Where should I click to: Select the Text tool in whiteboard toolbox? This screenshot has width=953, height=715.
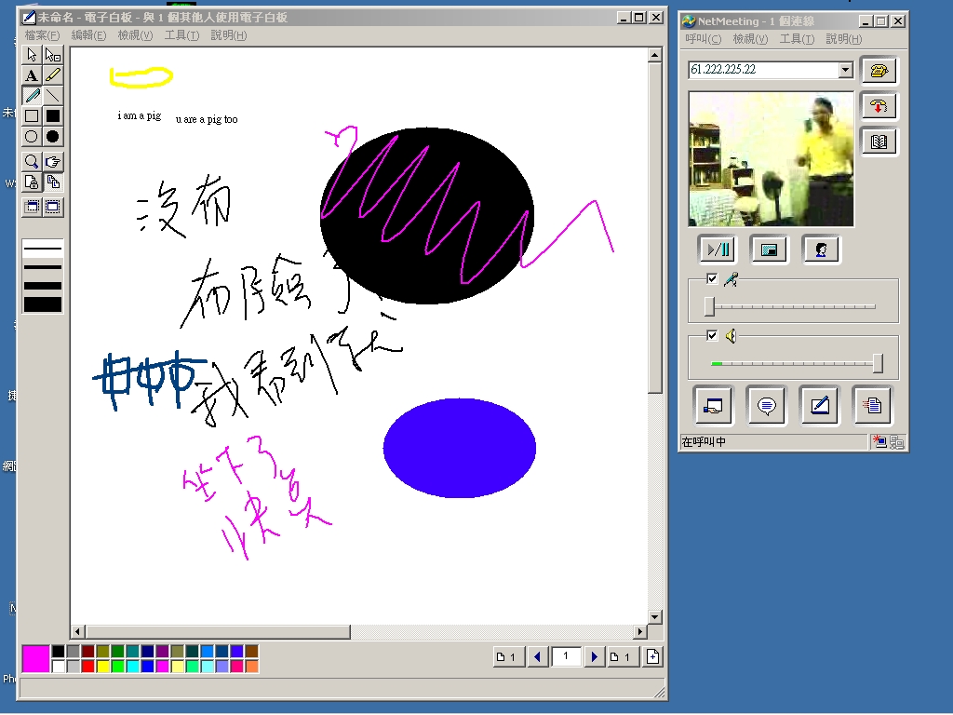tap(32, 75)
